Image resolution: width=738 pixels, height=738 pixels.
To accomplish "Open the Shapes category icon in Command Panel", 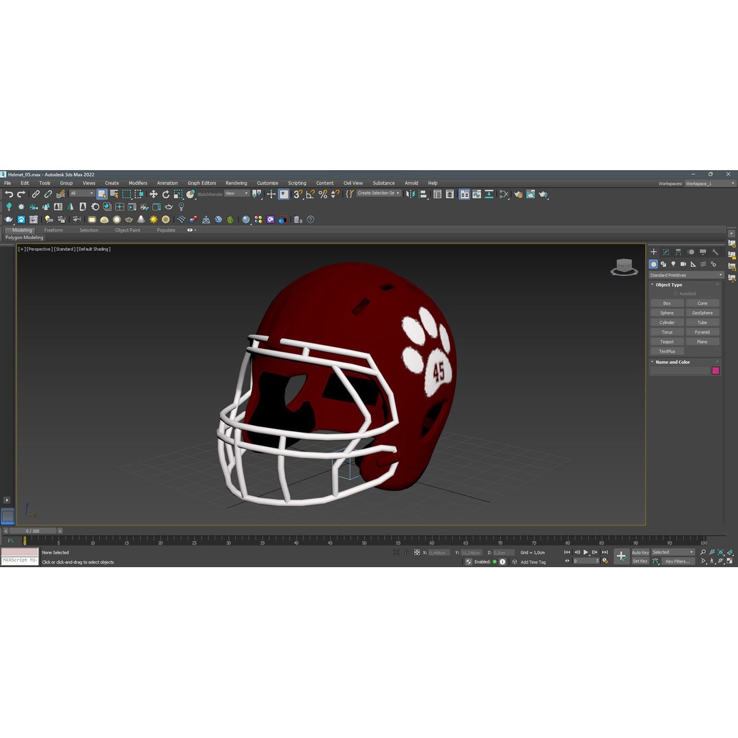I will [664, 264].
